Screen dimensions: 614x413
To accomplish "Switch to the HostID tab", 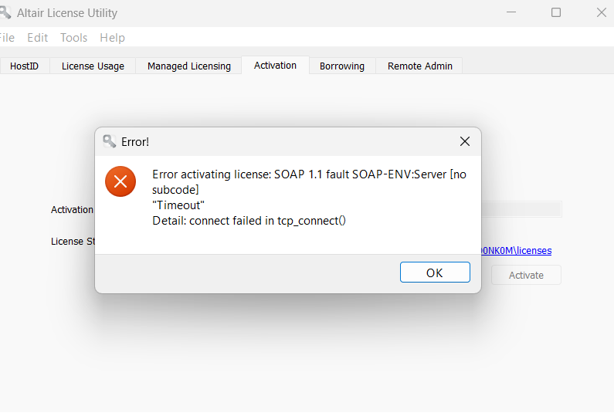I will 24,66.
